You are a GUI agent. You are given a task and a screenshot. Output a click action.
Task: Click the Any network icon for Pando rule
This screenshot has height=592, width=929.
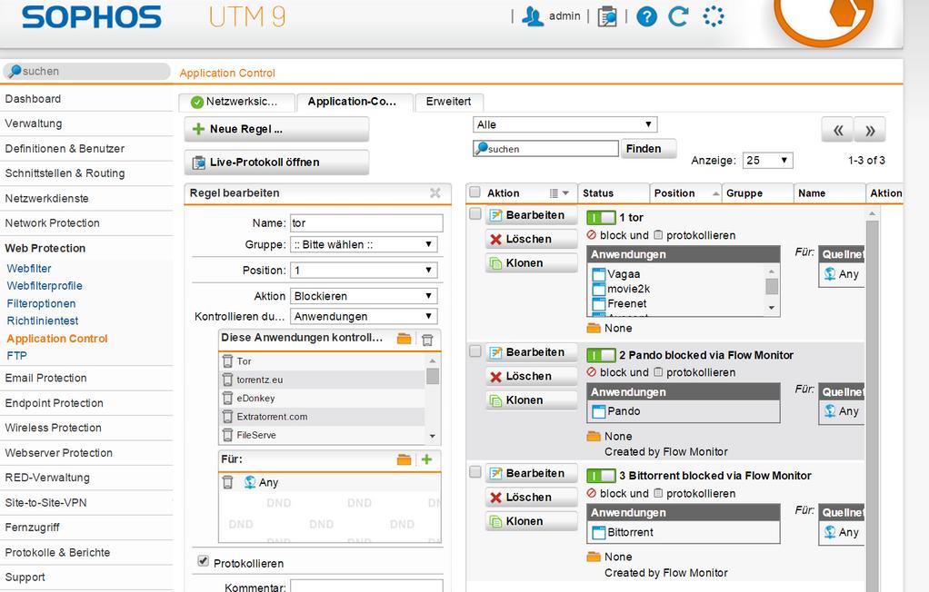pyautogui.click(x=830, y=410)
